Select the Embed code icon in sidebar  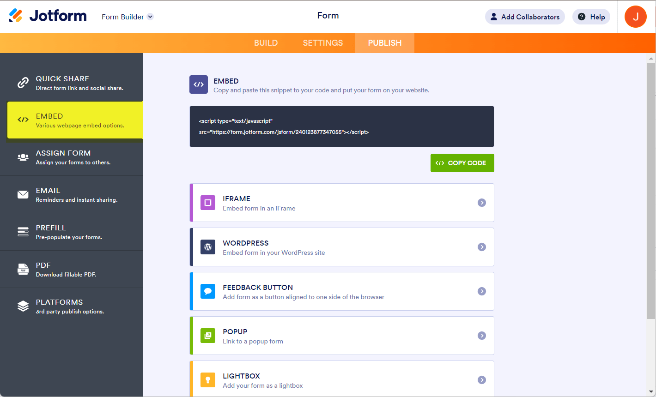click(23, 120)
